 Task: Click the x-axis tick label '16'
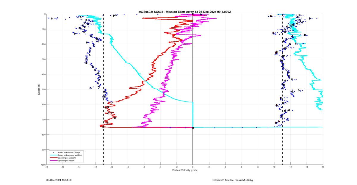point(323,167)
